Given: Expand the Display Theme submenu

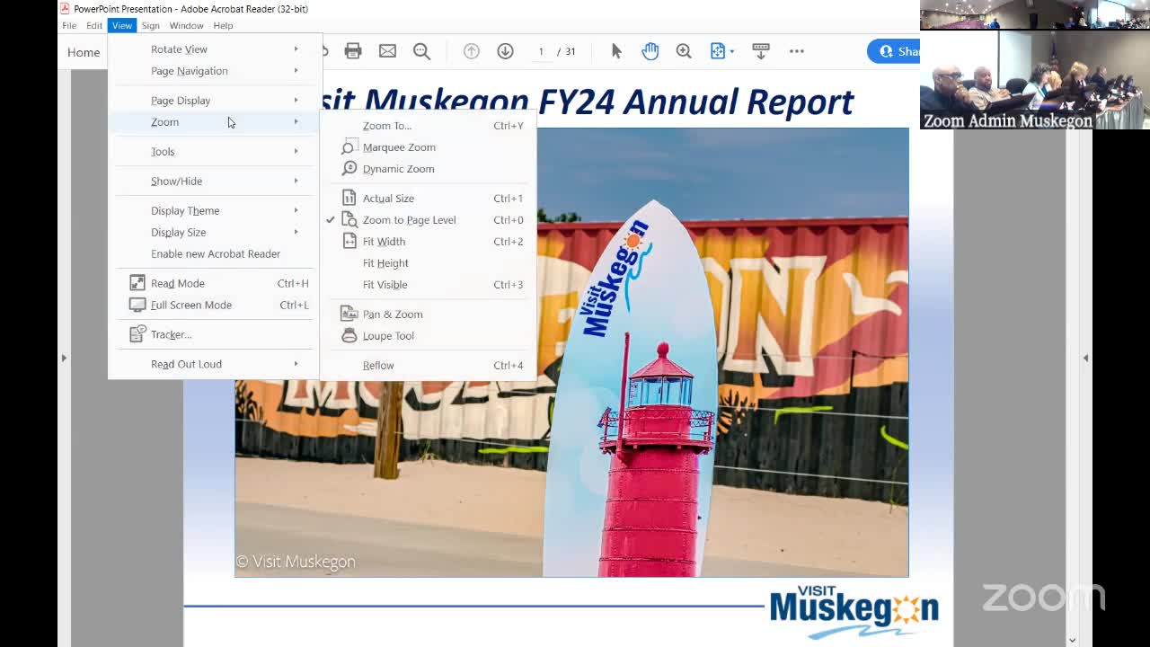Looking at the screenshot, I should 185,210.
